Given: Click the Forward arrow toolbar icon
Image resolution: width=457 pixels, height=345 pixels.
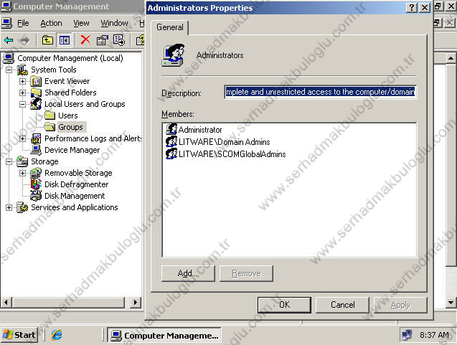Looking at the screenshot, I should click(x=25, y=40).
